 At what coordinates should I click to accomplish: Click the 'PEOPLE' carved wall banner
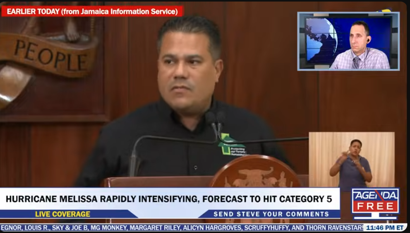point(50,54)
